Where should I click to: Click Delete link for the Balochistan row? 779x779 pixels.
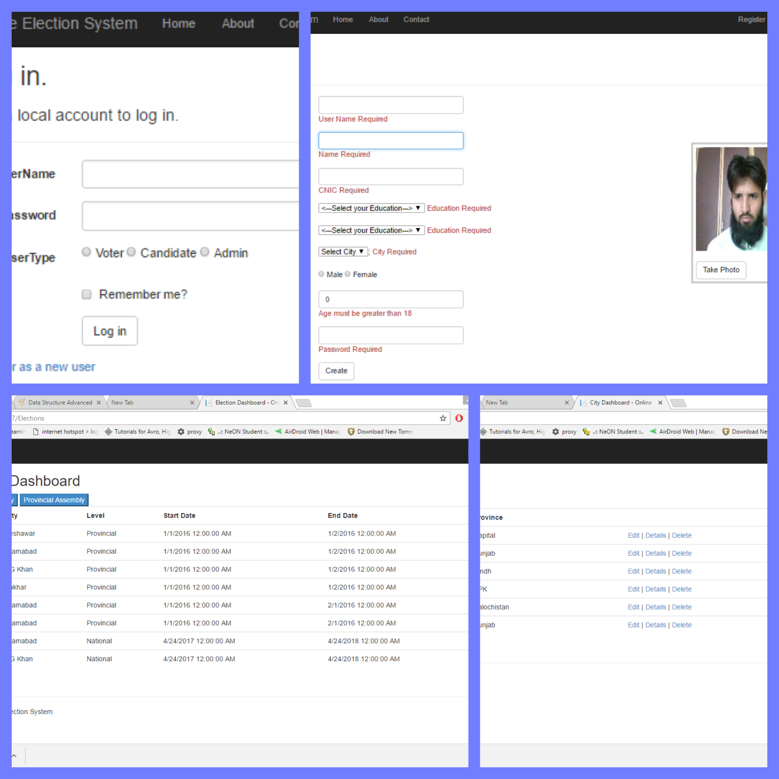[x=681, y=607]
